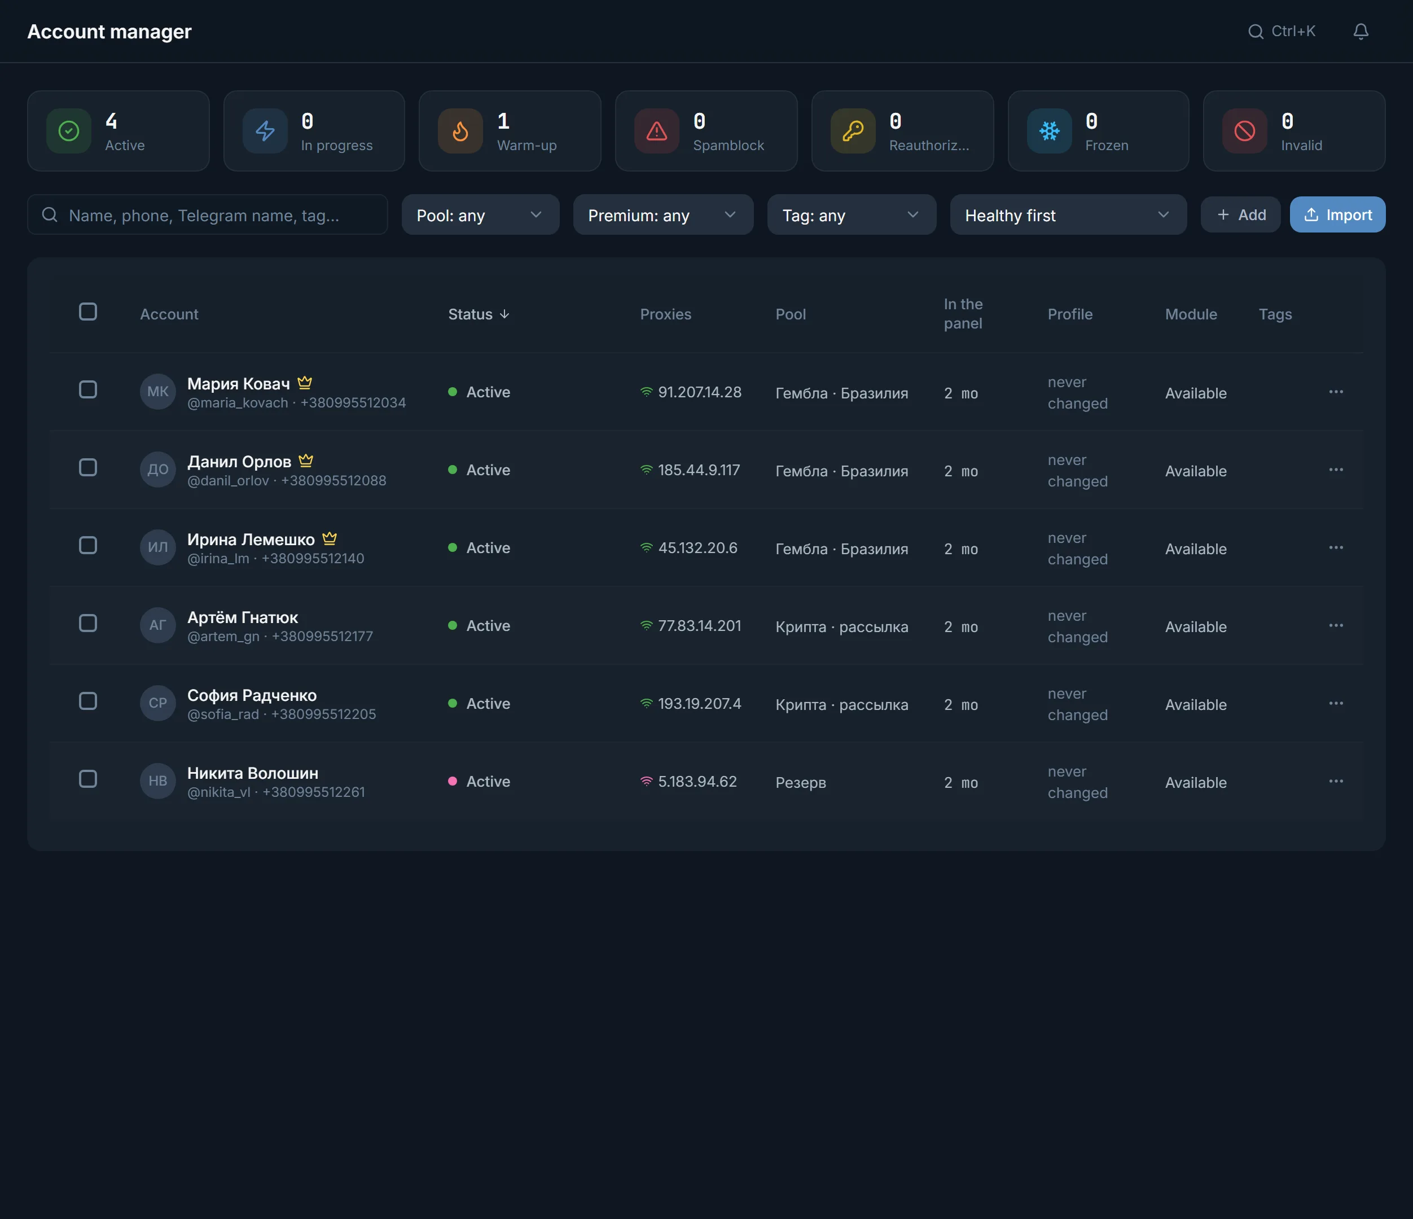The height and width of the screenshot is (1219, 1413).
Task: Click the premium crown next to Мария Ковач
Action: tap(305, 383)
